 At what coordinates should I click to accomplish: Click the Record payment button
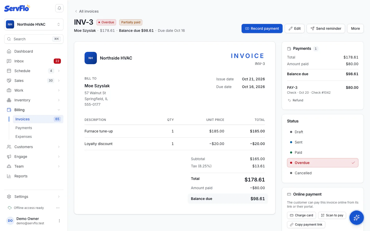[x=262, y=28]
